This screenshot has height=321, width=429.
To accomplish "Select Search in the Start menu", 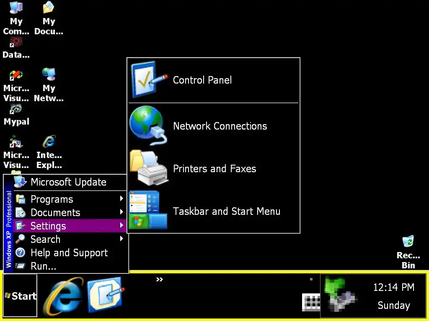I will point(70,239).
